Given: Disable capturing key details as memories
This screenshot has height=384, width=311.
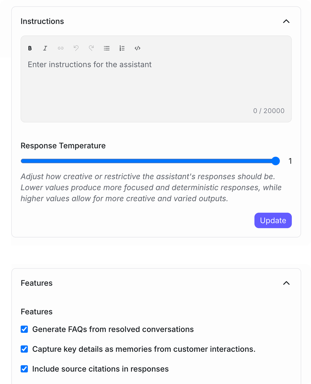Looking at the screenshot, I should click(x=24, y=349).
